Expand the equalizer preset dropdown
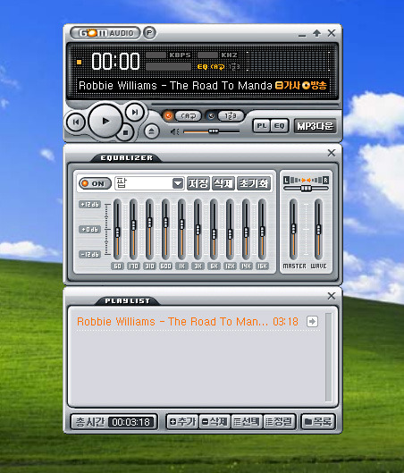This screenshot has height=473, width=404. pyautogui.click(x=178, y=183)
